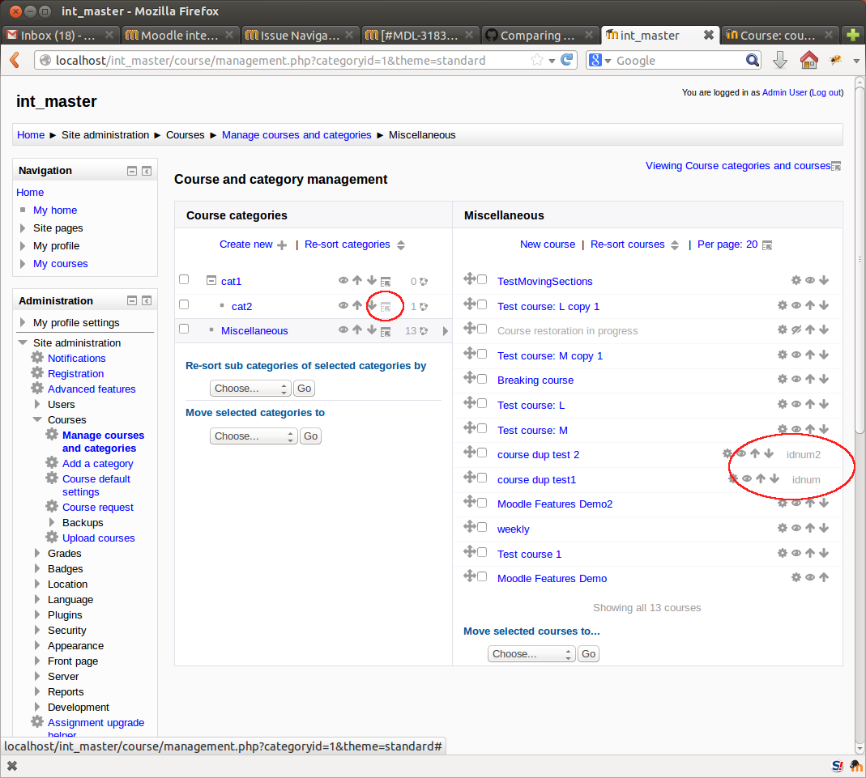866x778 pixels.
Task: Click drag handle for course dup test 2
Action: point(469,452)
